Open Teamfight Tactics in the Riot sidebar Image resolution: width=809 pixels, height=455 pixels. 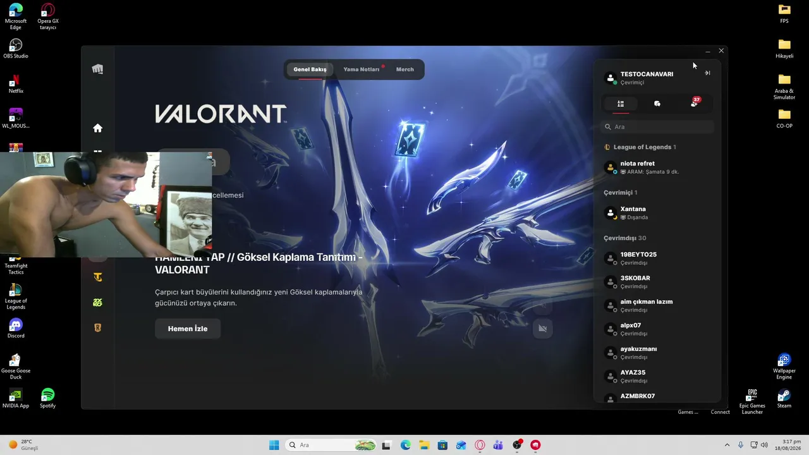97,277
